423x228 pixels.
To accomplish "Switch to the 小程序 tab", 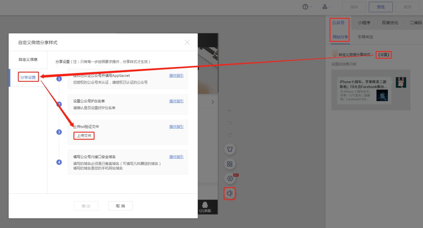I will pos(364,23).
